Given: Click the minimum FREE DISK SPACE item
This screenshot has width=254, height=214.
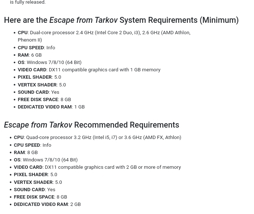Looking at the screenshot, I should pyautogui.click(x=44, y=99).
